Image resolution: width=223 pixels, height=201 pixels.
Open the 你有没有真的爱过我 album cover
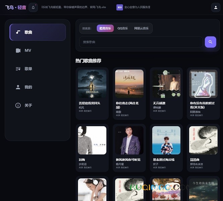tap(203, 84)
